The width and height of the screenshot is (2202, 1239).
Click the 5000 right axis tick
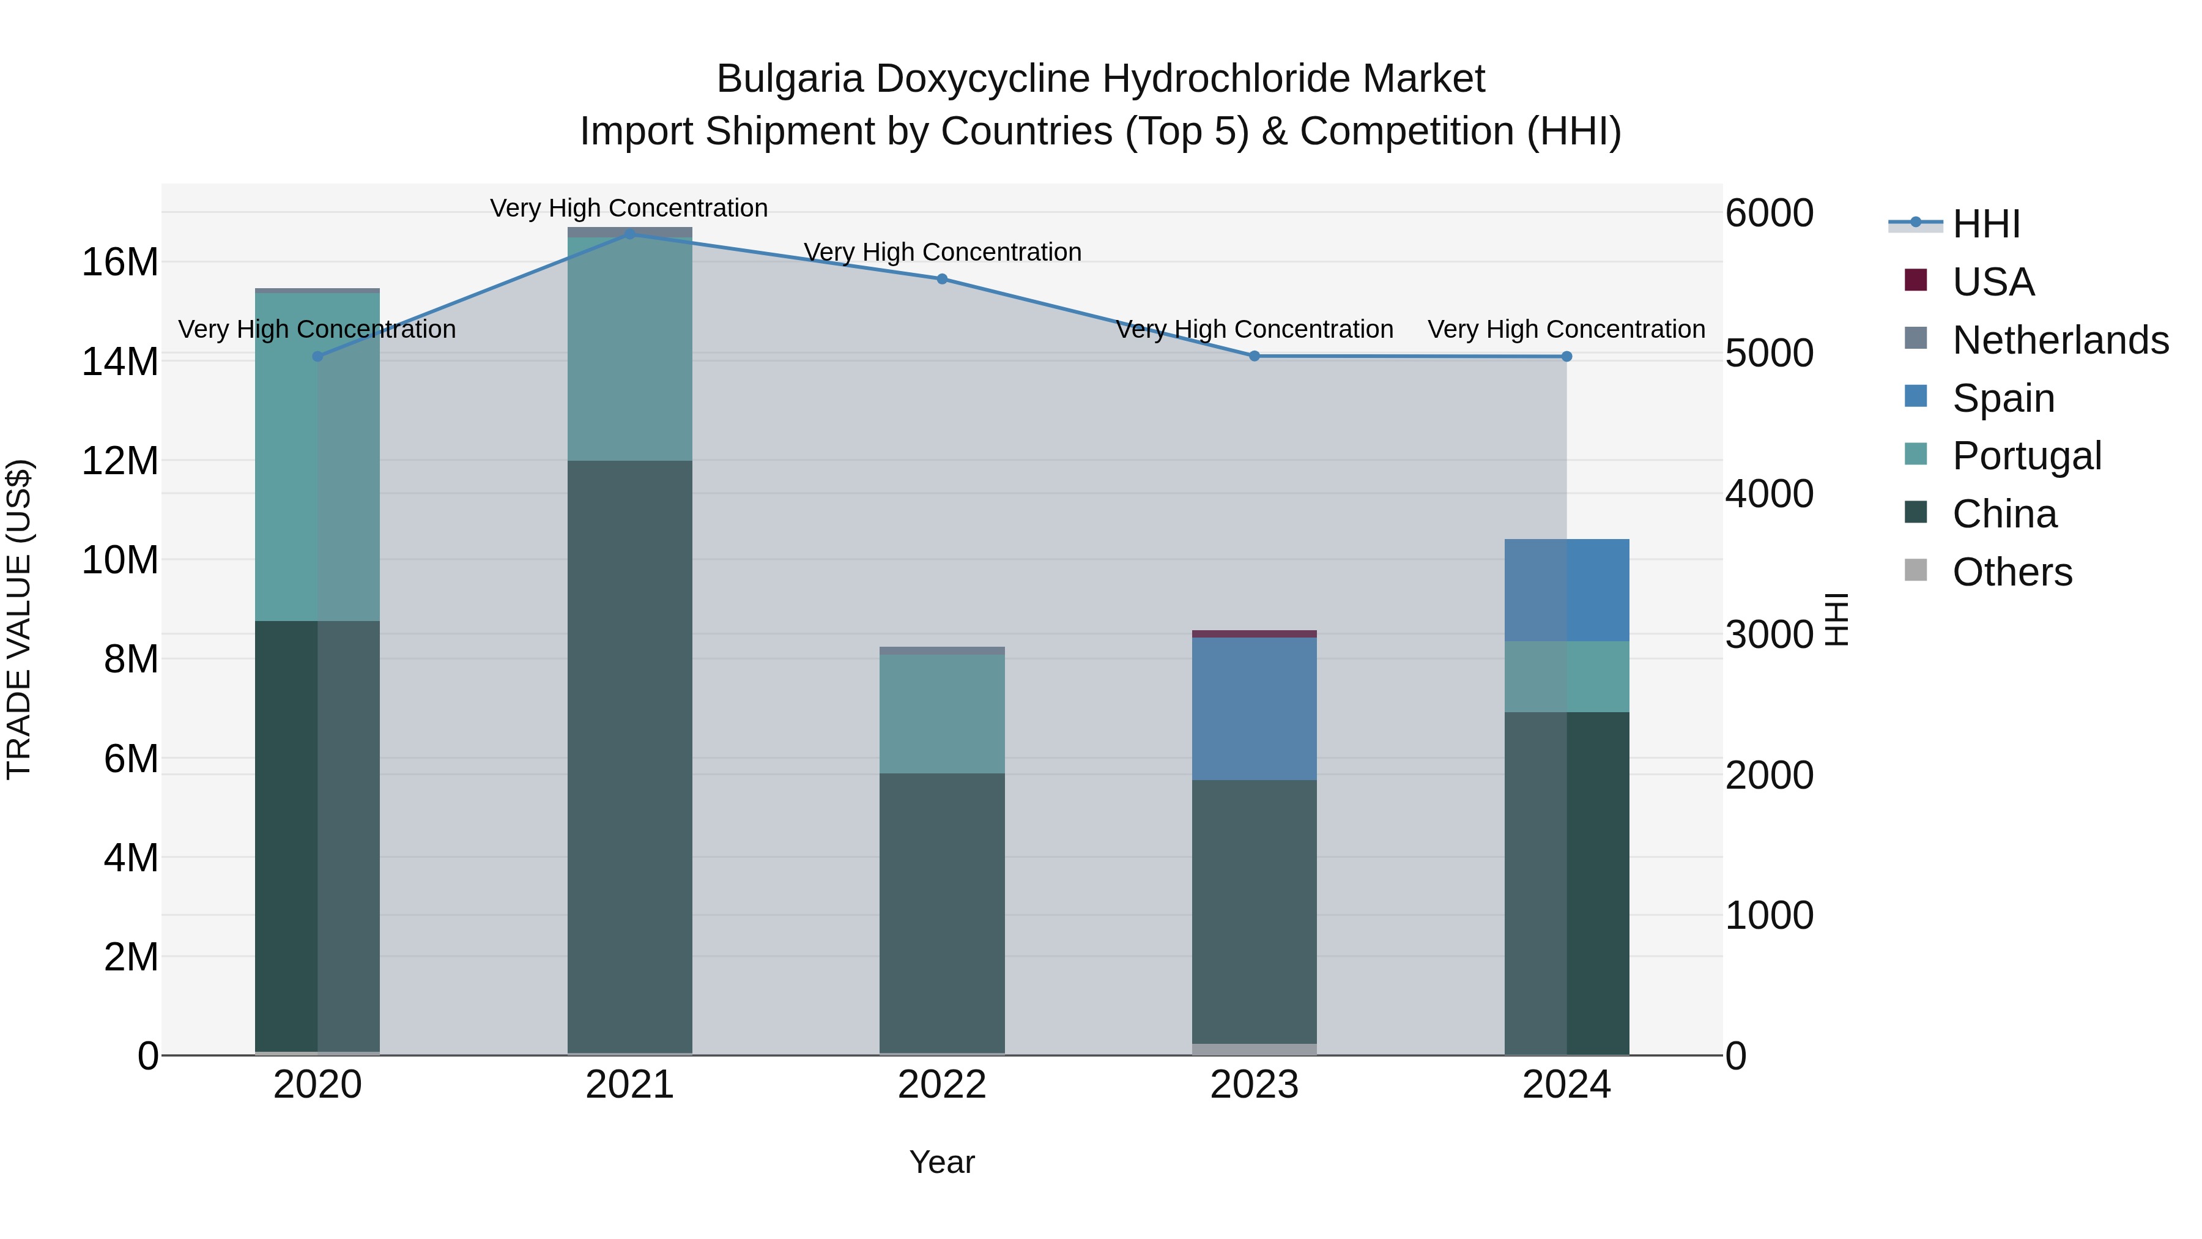coord(1770,353)
